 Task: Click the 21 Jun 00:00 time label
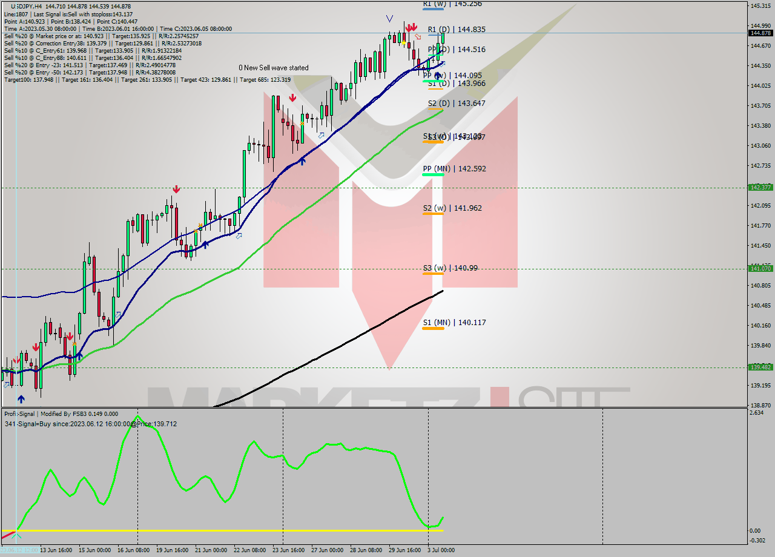[x=211, y=550]
